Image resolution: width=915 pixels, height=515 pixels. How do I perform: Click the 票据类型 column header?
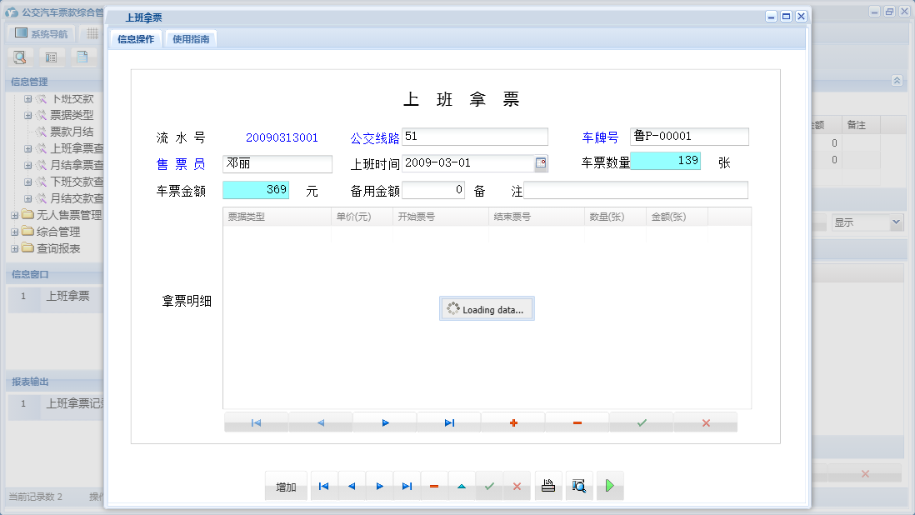point(277,217)
